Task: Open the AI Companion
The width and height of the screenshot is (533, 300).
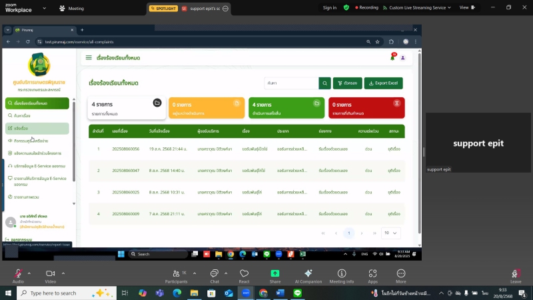Action: pyautogui.click(x=308, y=276)
